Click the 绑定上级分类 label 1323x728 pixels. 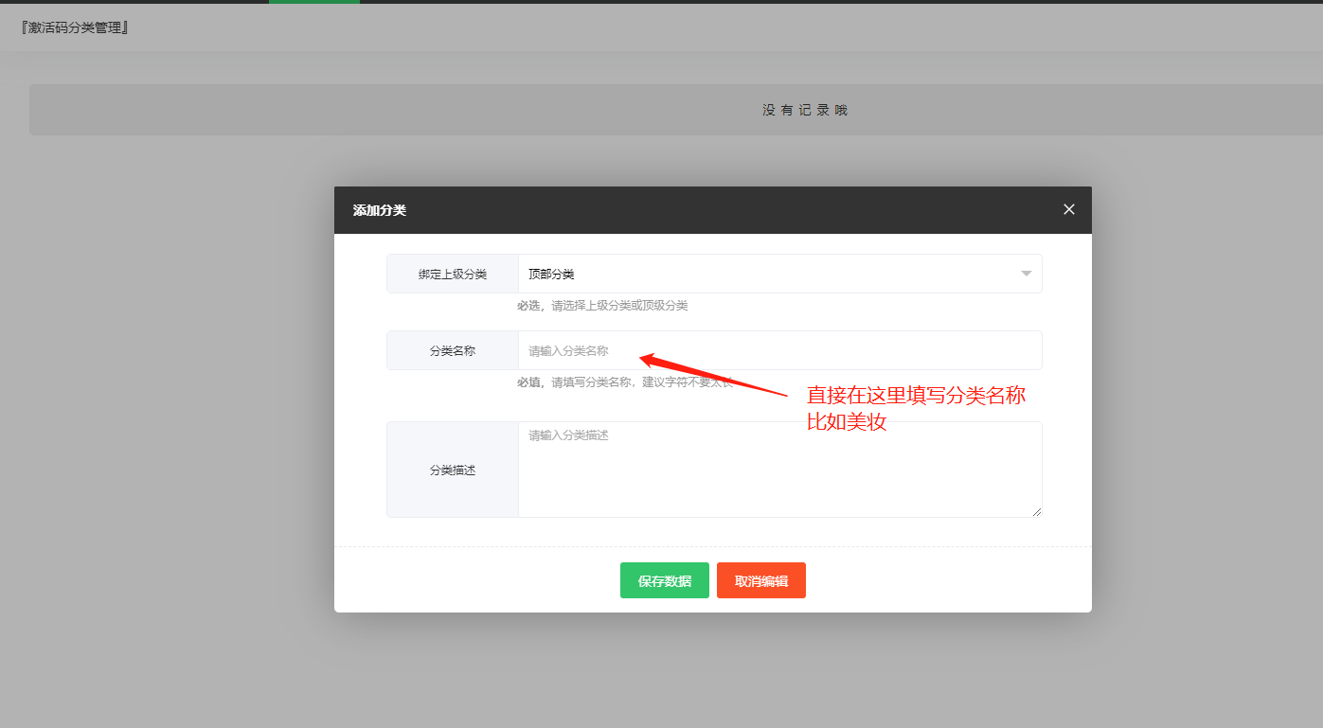453,274
